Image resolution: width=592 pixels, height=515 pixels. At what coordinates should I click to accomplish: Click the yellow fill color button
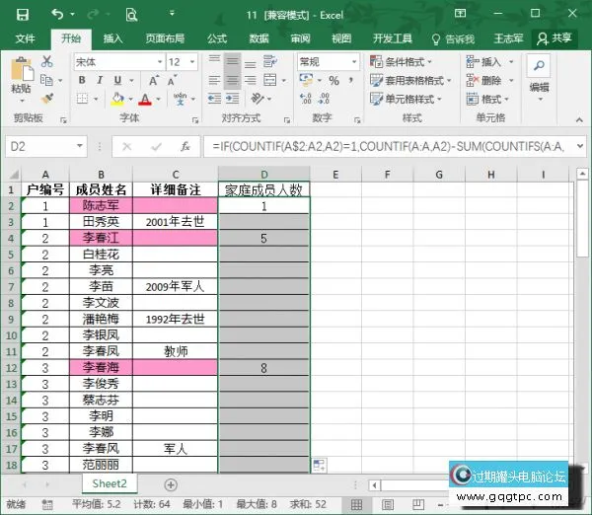117,99
